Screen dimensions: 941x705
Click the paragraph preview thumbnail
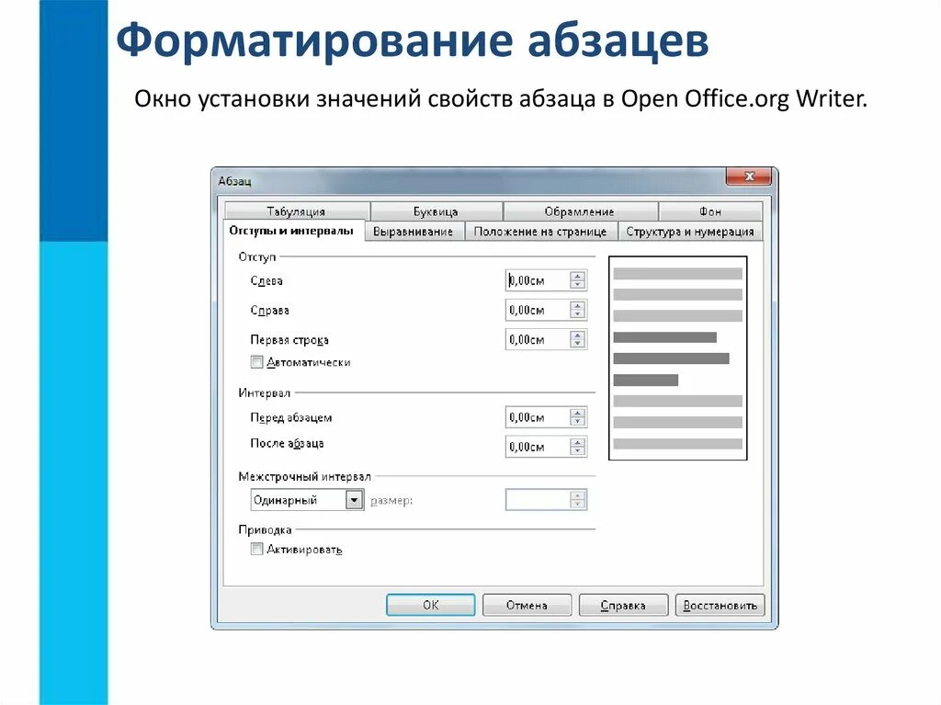pos(678,358)
